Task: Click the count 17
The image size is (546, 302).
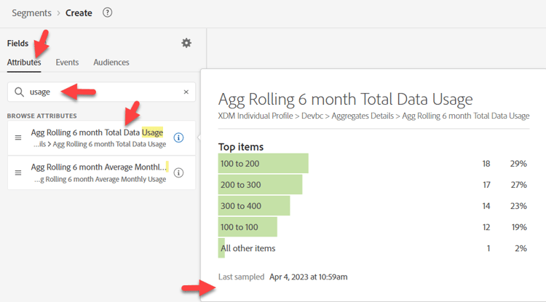Action: (x=487, y=185)
